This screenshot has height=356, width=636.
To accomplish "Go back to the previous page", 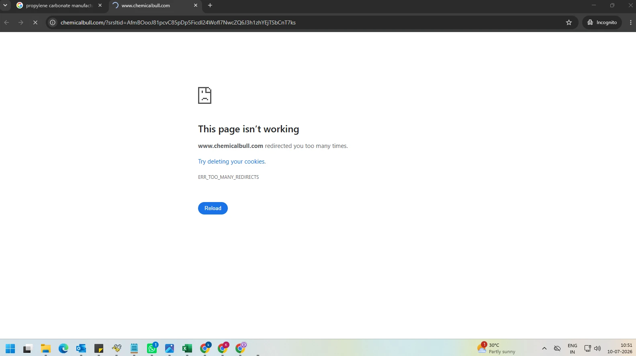I will click(6, 22).
